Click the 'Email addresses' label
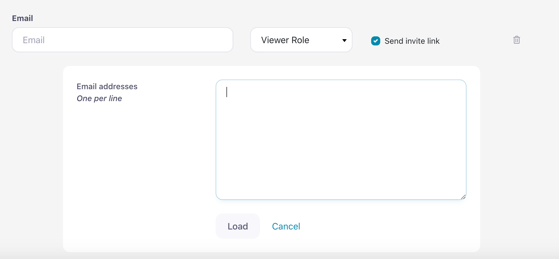 tap(107, 86)
